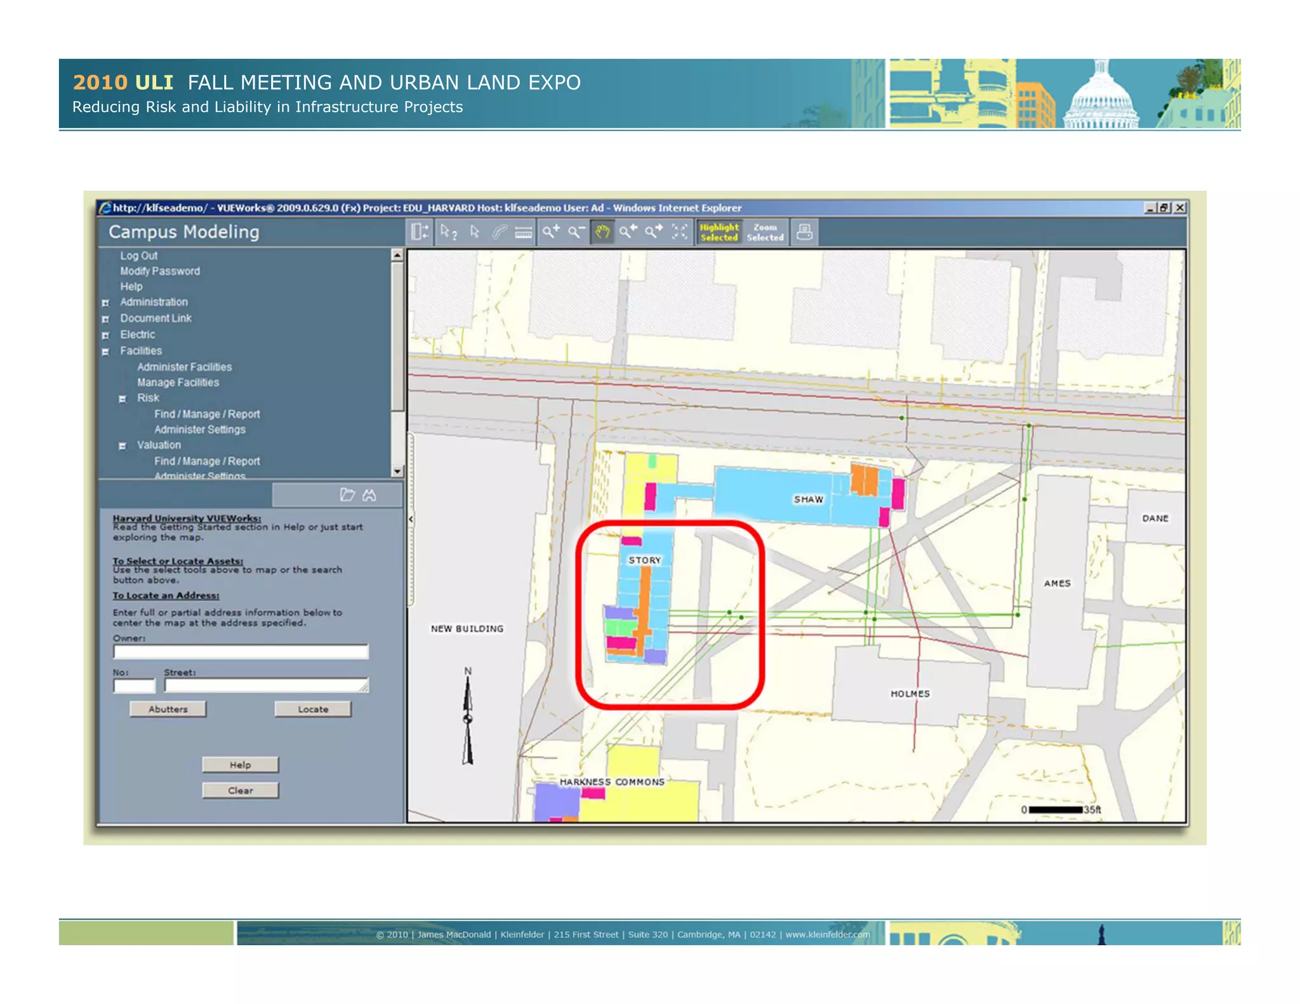This screenshot has width=1300, height=1004.
Task: Click into the Owner text field
Action: [x=241, y=652]
